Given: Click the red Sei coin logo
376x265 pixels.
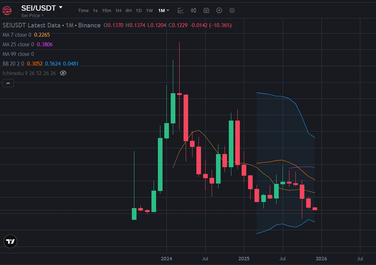Looking at the screenshot, I should [9, 10].
